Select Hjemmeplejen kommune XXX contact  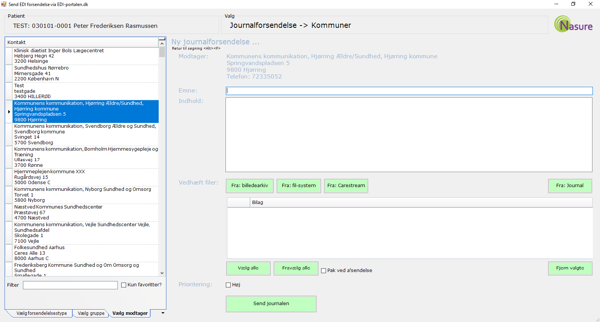pyautogui.click(x=86, y=177)
